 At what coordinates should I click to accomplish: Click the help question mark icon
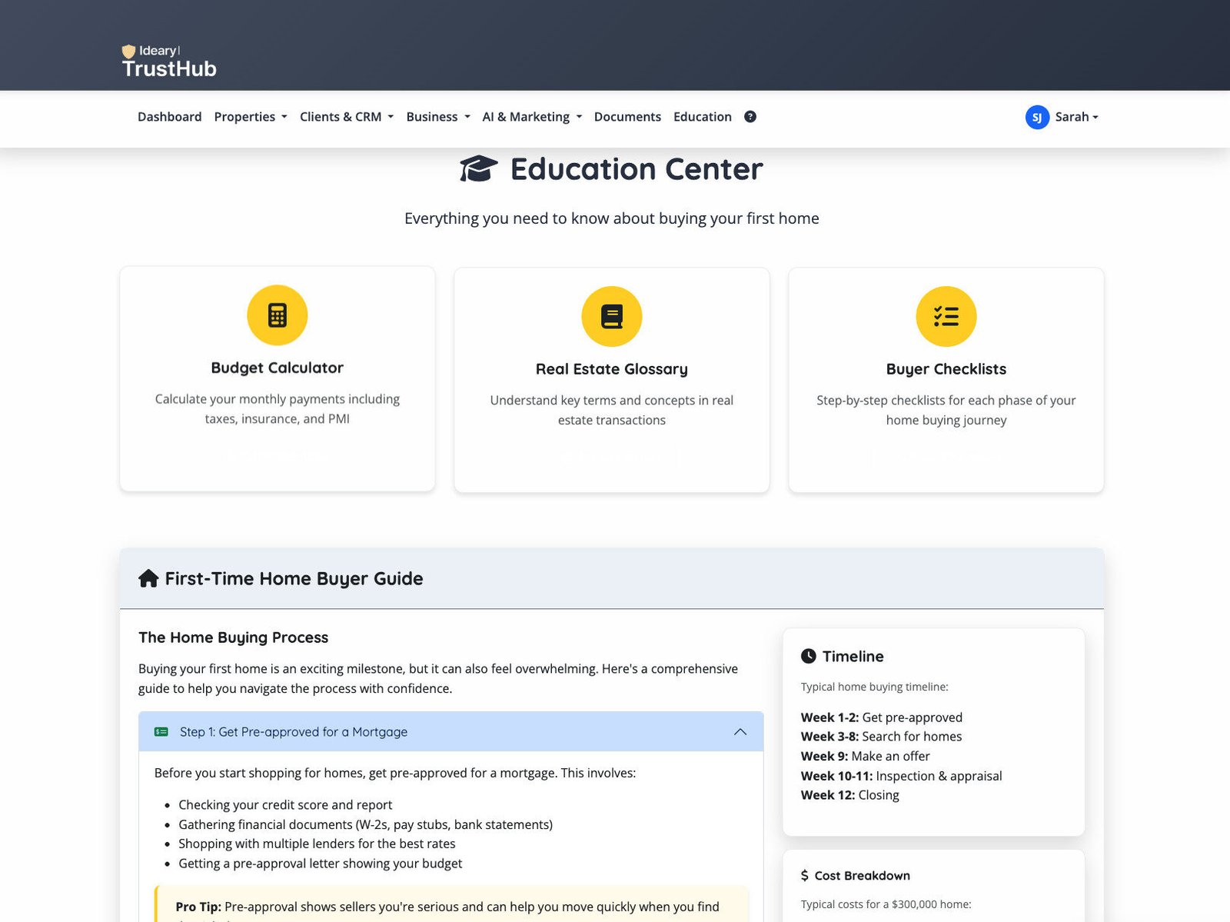pyautogui.click(x=750, y=117)
